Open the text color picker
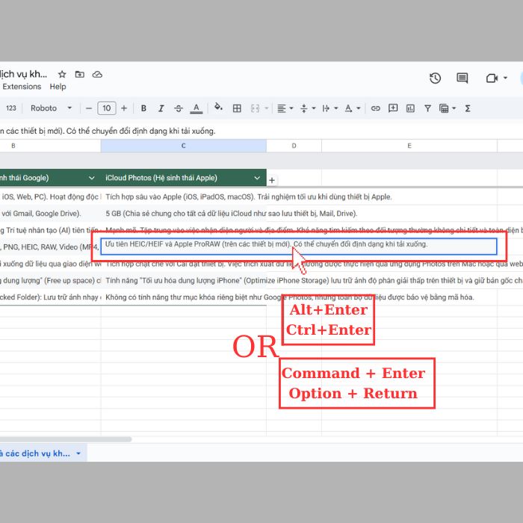 pyautogui.click(x=196, y=108)
